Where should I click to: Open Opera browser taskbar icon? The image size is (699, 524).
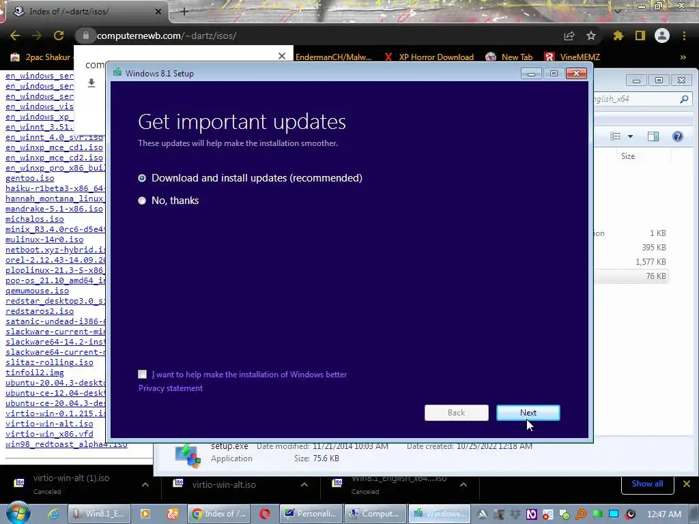265,514
